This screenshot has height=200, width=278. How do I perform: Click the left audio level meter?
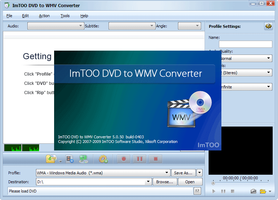pos(13,148)
